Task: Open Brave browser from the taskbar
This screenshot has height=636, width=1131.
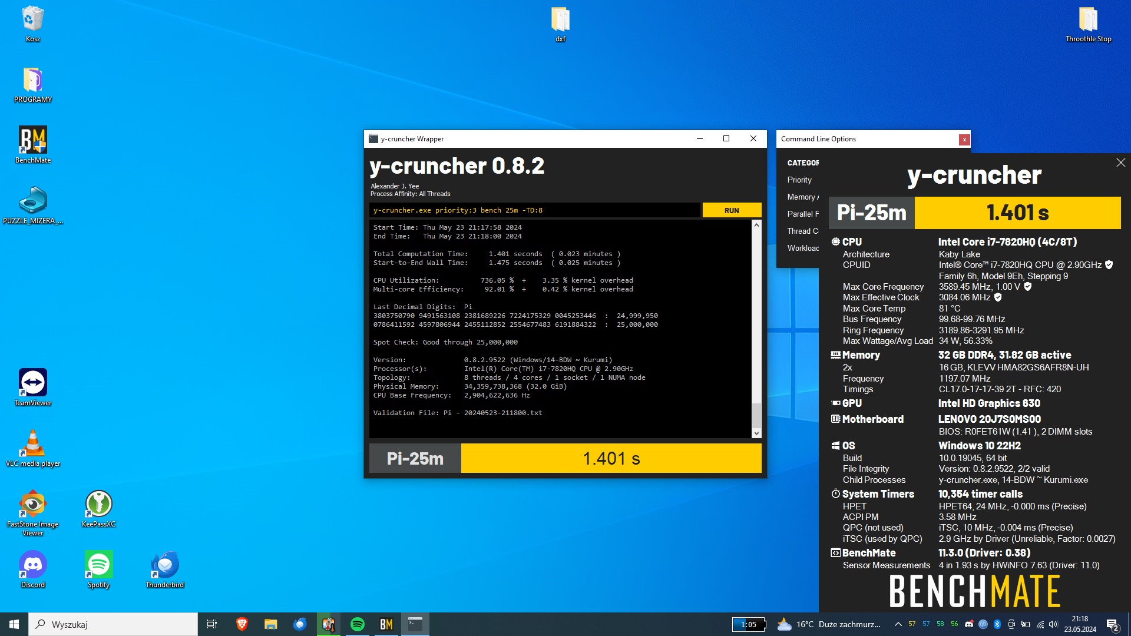Action: click(x=242, y=624)
